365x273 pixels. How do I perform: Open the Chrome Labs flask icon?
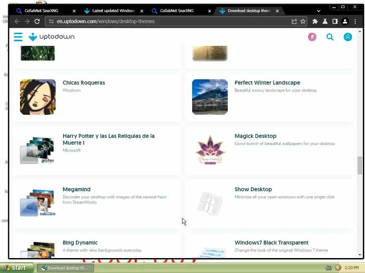pyautogui.click(x=325, y=21)
